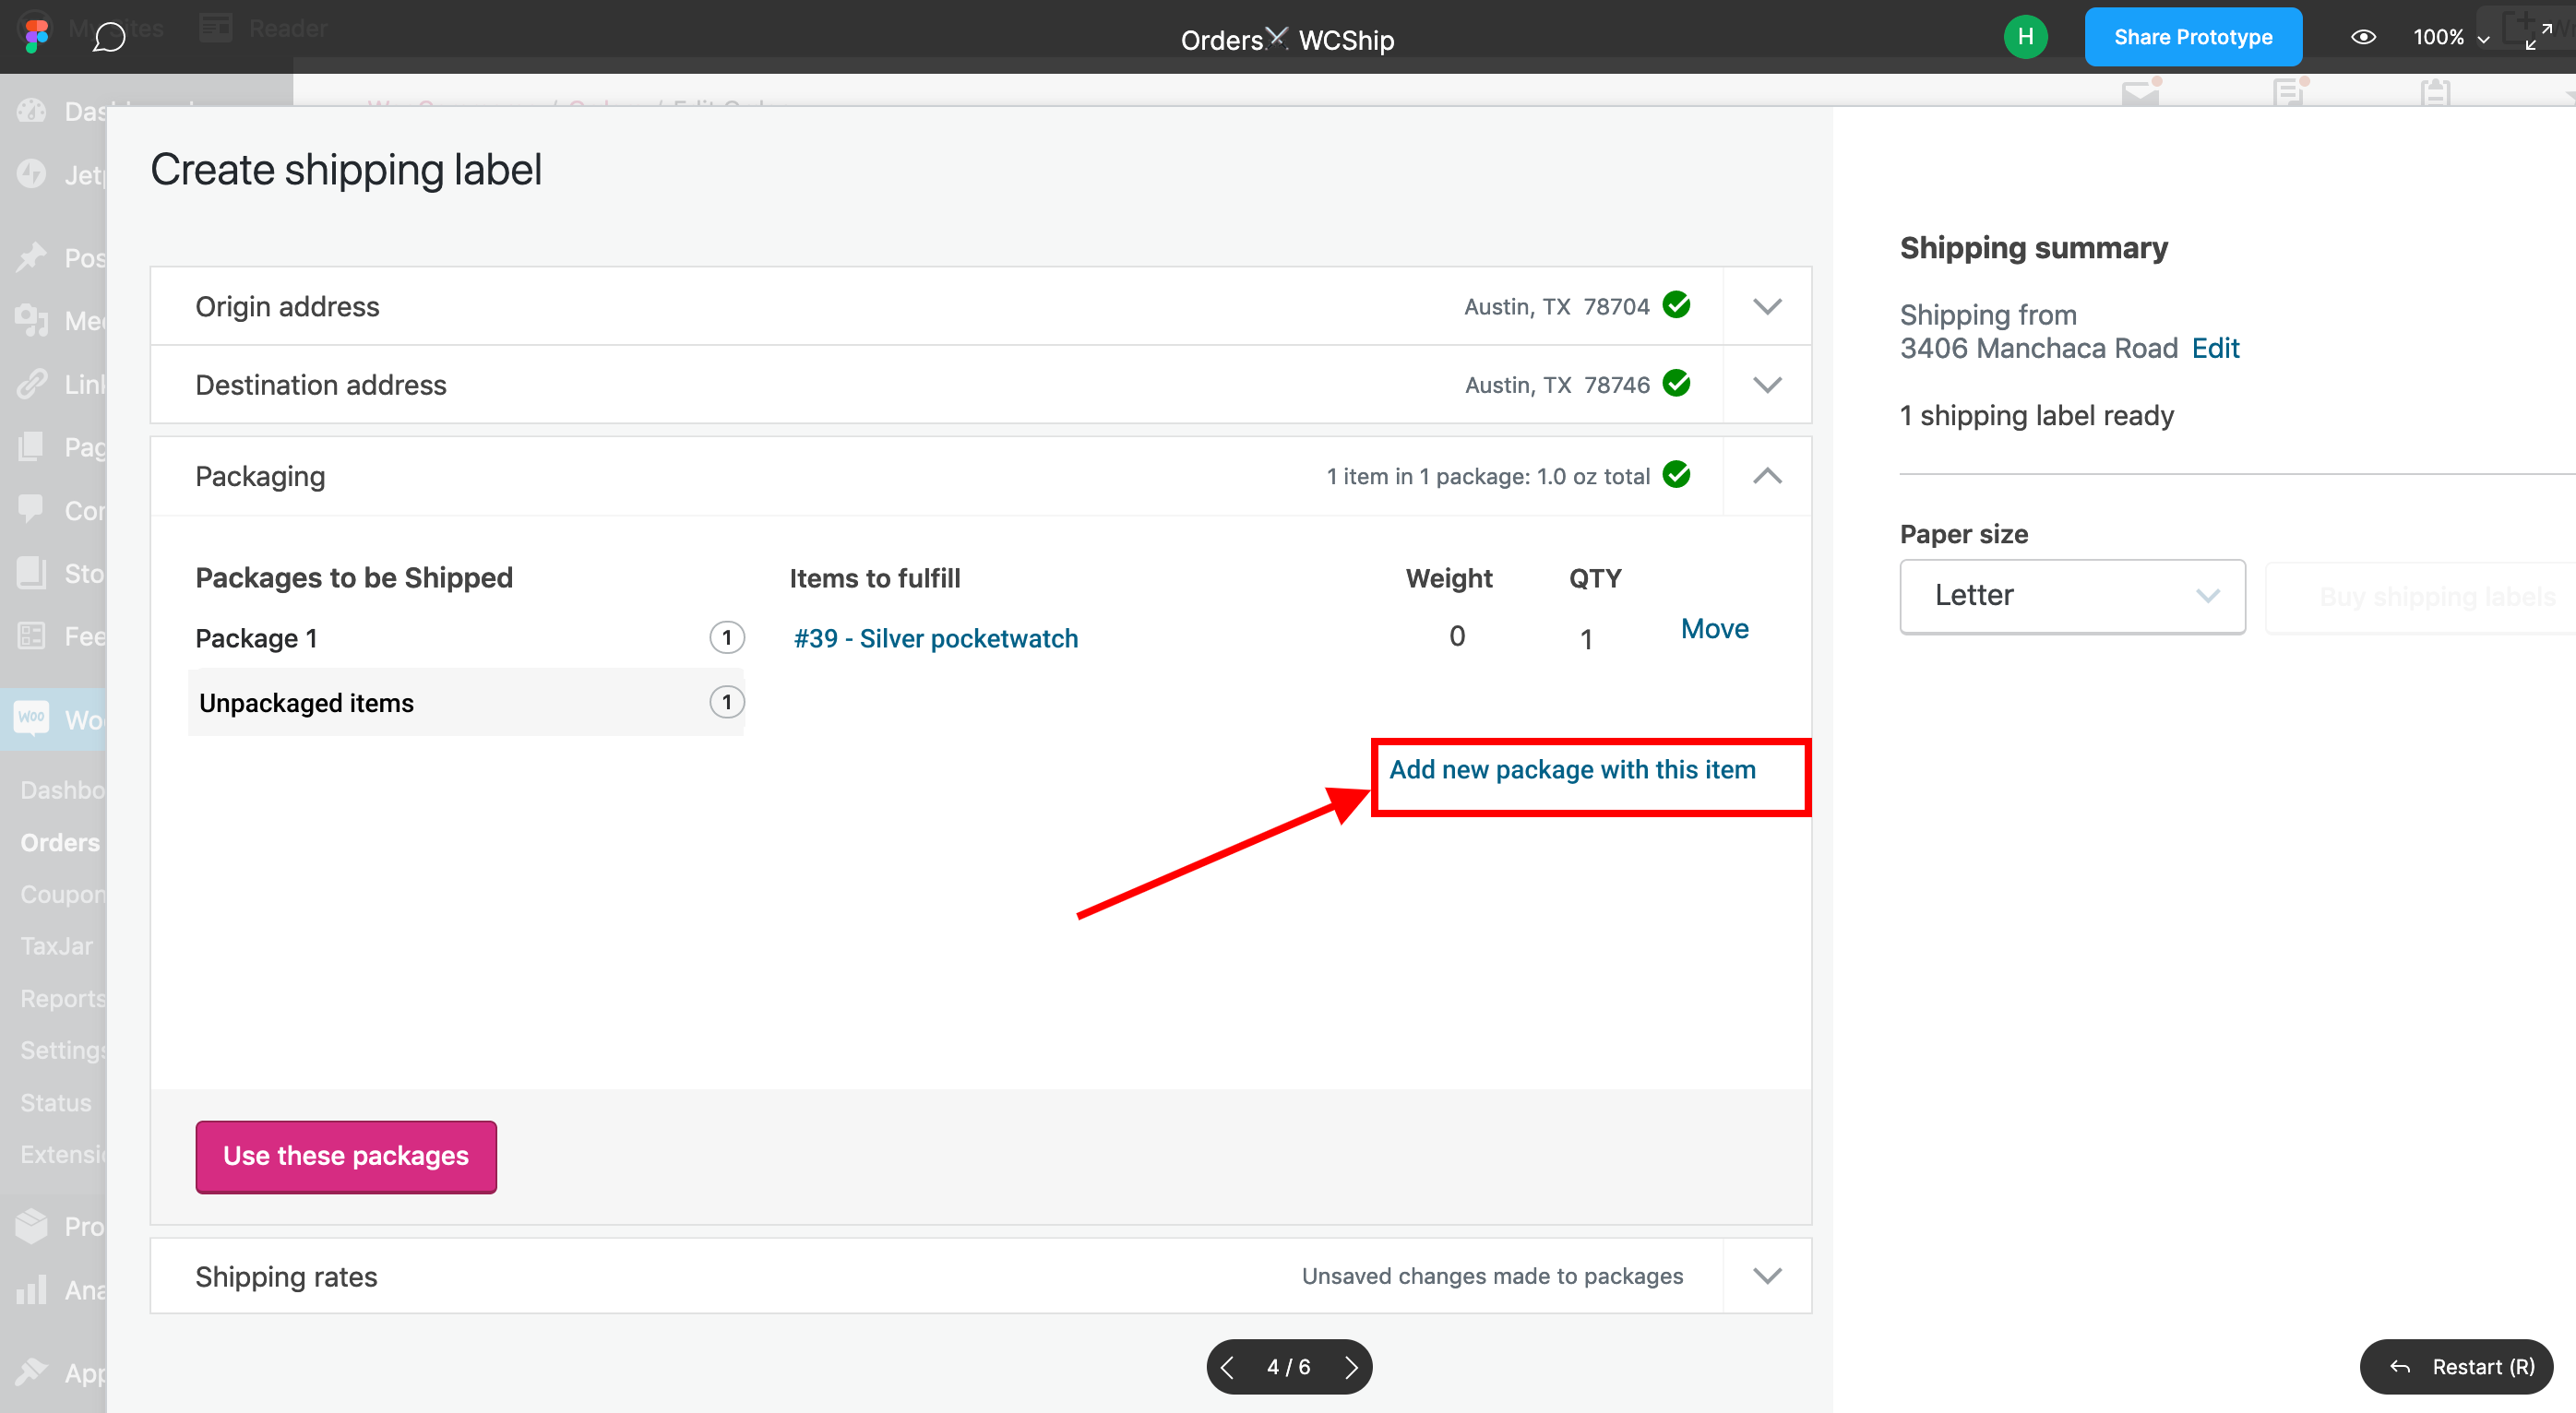
Task: Click Add new package with this item
Action: coord(1572,769)
